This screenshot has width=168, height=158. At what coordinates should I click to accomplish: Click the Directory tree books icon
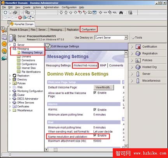(x=14, y=80)
